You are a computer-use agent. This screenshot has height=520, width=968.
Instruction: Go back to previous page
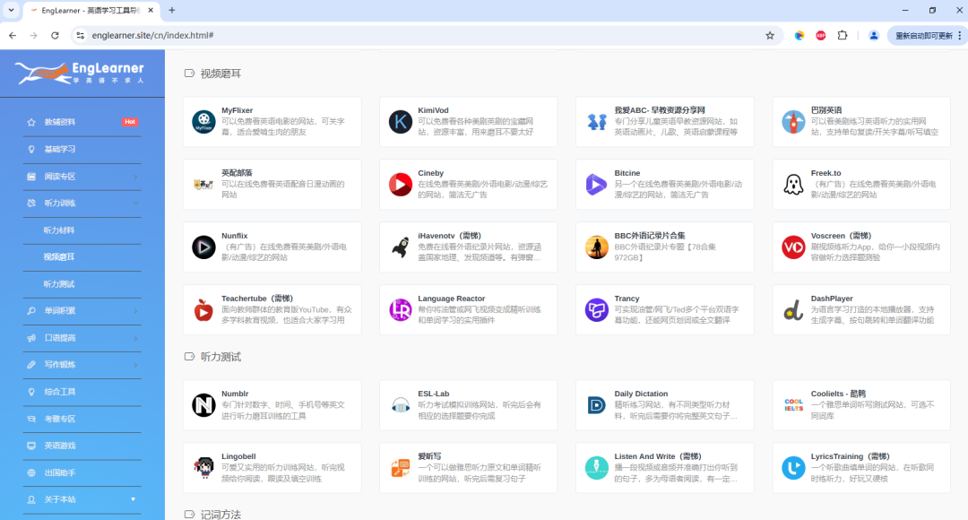[x=13, y=36]
